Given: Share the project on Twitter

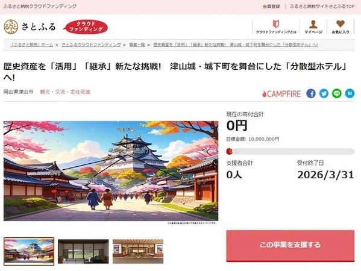Looking at the screenshot, I should tap(324, 93).
